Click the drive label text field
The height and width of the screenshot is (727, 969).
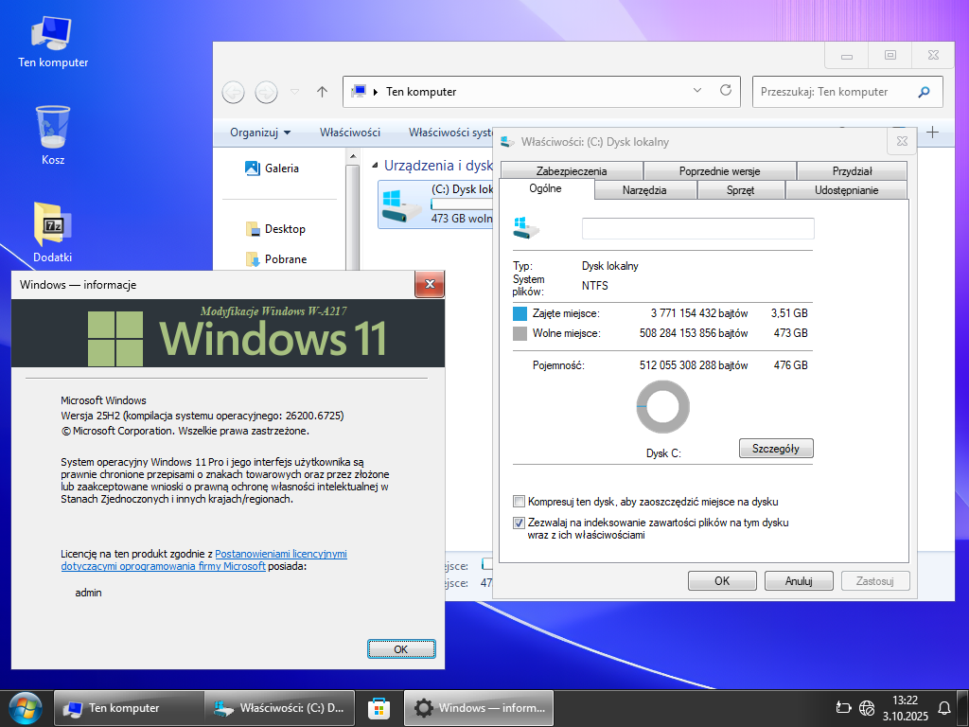697,228
